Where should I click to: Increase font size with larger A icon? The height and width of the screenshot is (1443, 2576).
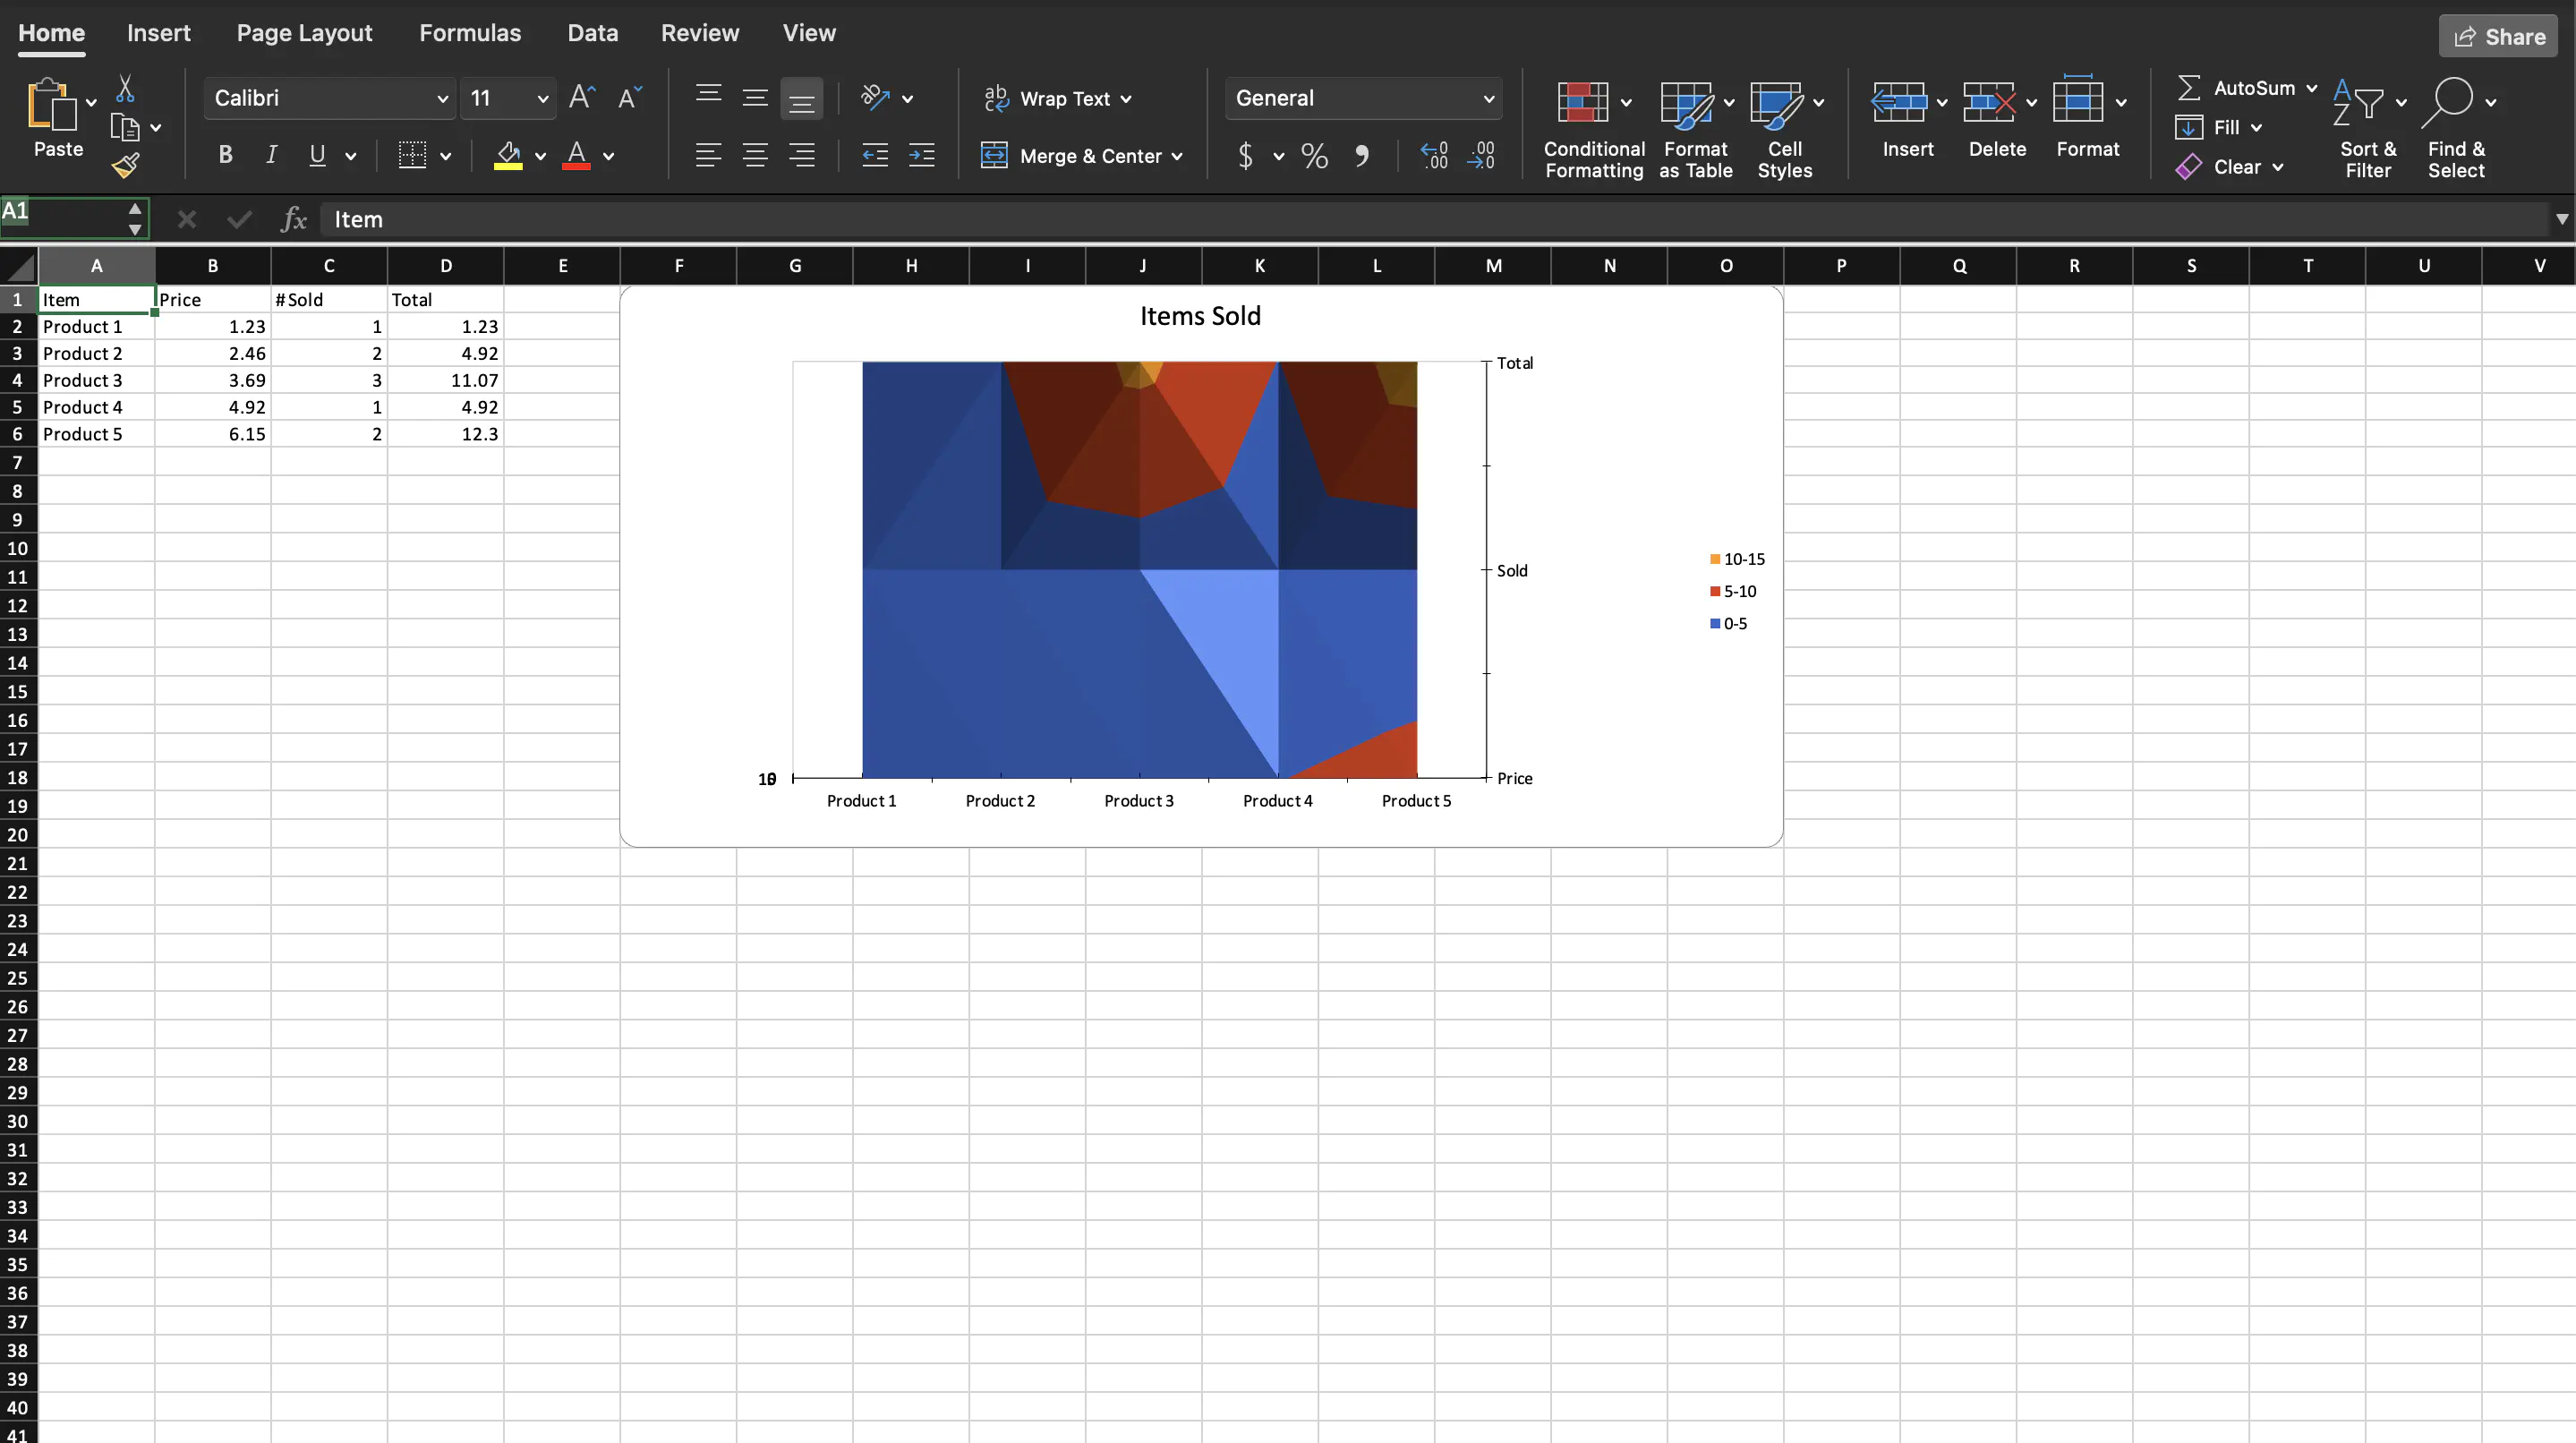click(x=581, y=98)
